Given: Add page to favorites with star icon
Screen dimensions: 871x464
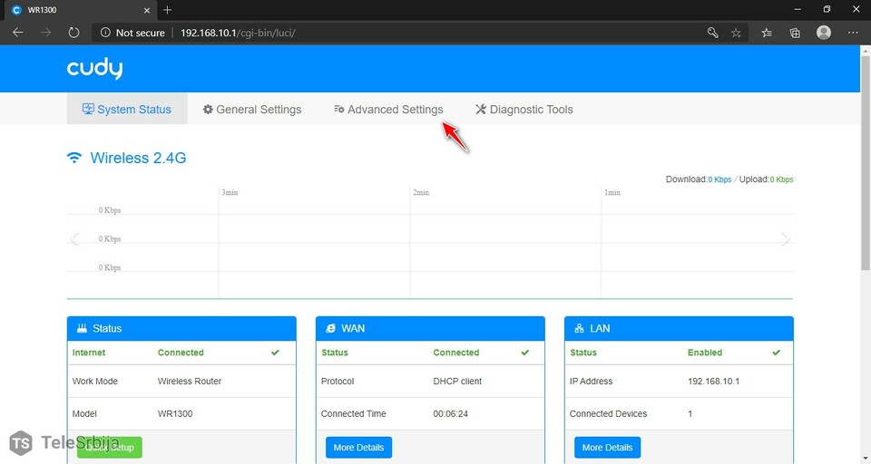Looking at the screenshot, I should point(736,33).
